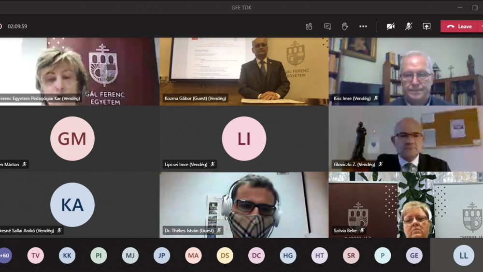The image size is (483, 272).
Task: Click the GE participant avatar
Action: coord(414,256)
